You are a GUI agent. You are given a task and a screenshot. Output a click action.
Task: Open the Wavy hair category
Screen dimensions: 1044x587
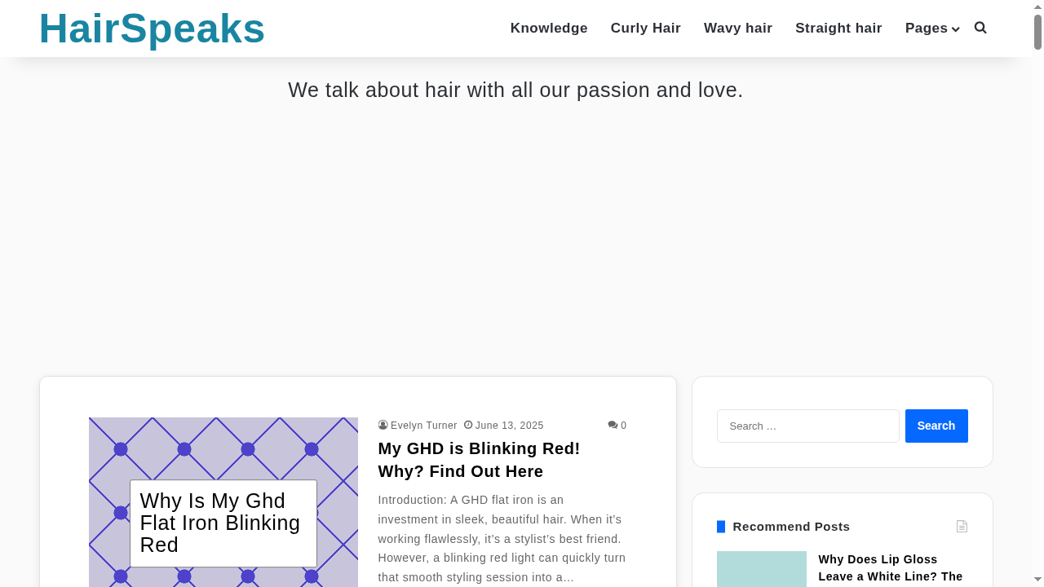point(737,28)
